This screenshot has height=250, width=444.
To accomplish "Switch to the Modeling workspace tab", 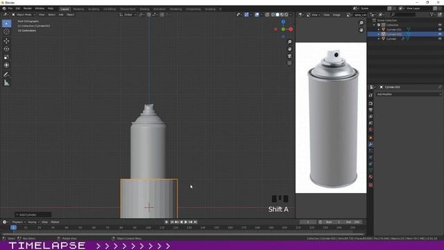I will click(x=78, y=9).
